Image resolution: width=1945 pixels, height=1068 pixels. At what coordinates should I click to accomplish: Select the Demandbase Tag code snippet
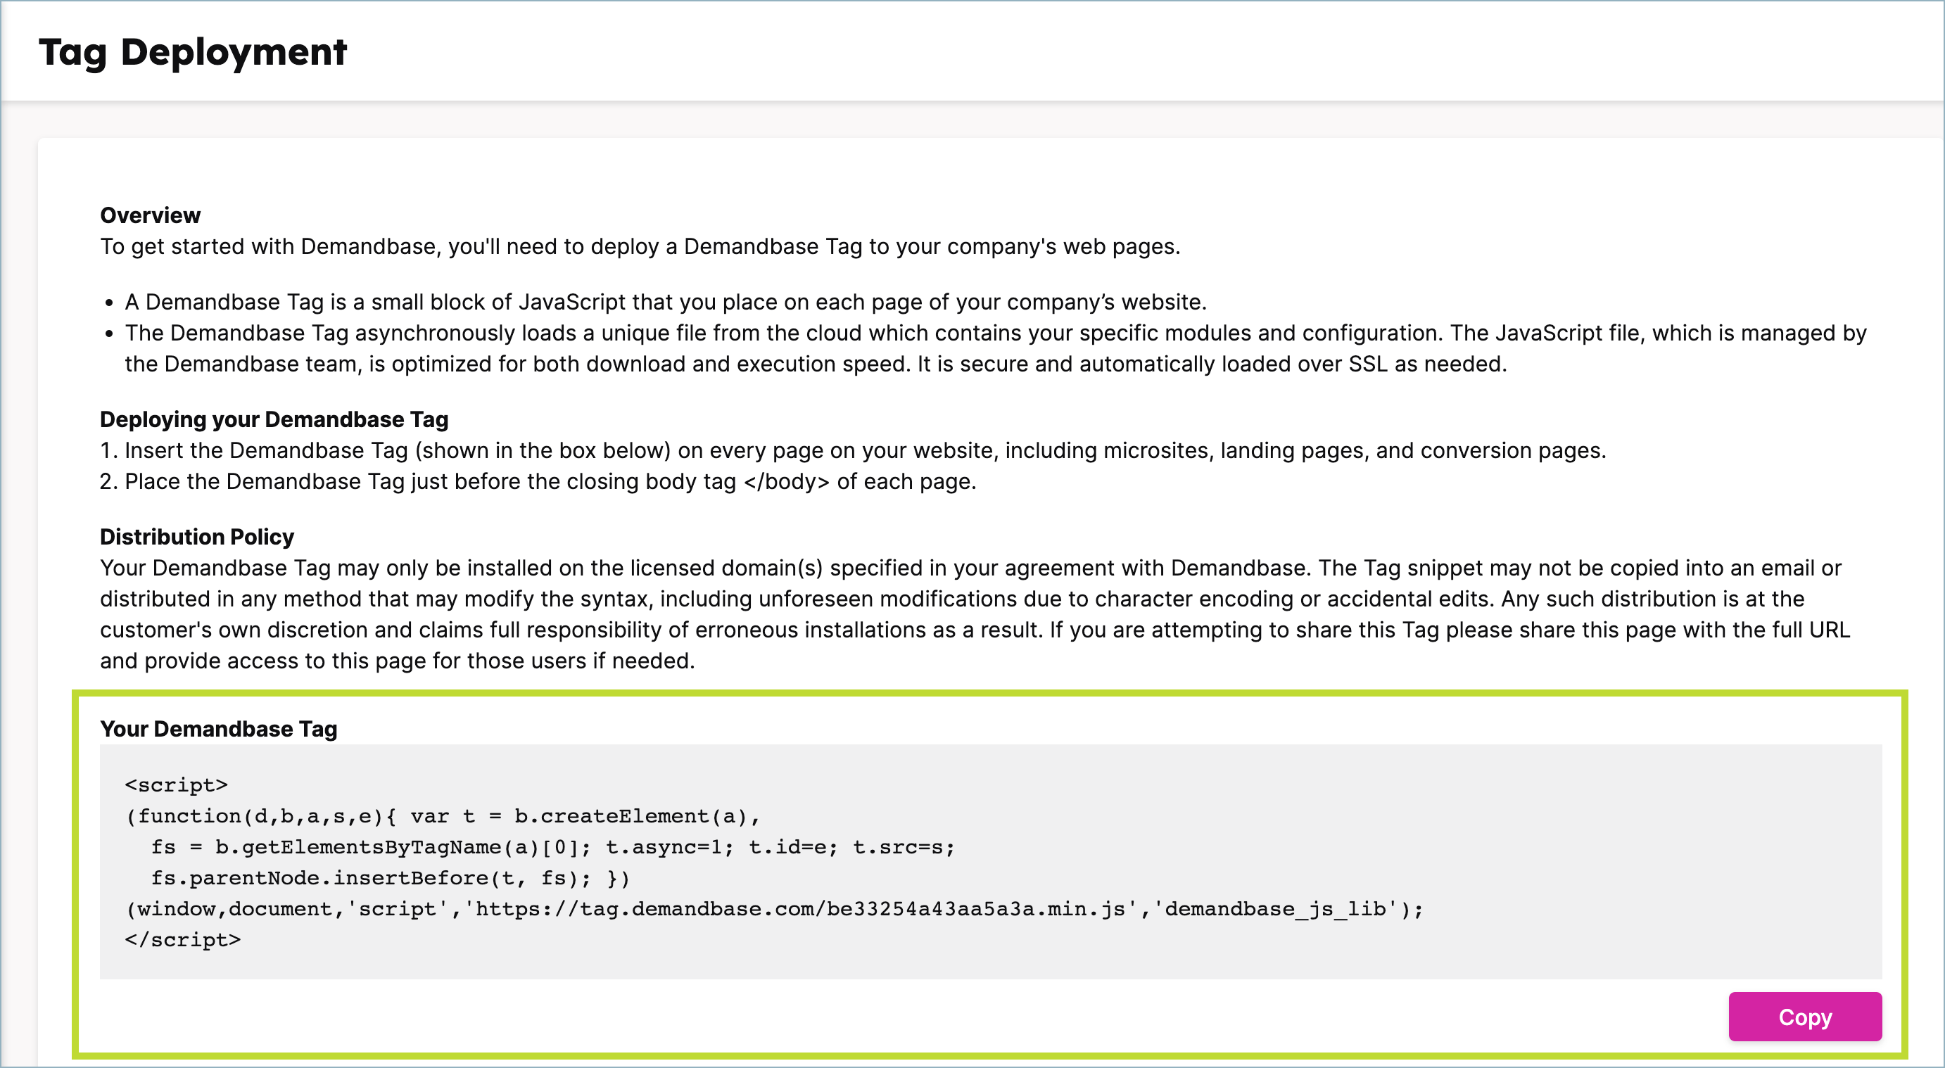pyautogui.click(x=755, y=860)
